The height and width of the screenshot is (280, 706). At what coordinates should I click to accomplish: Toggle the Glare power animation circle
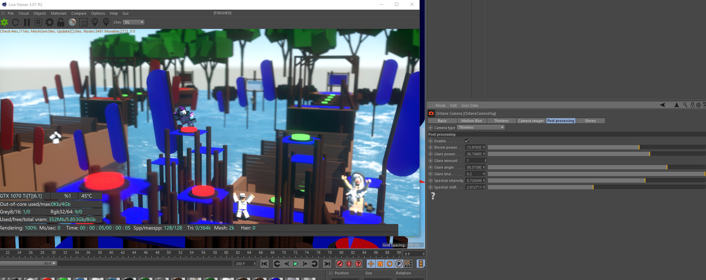click(x=431, y=154)
